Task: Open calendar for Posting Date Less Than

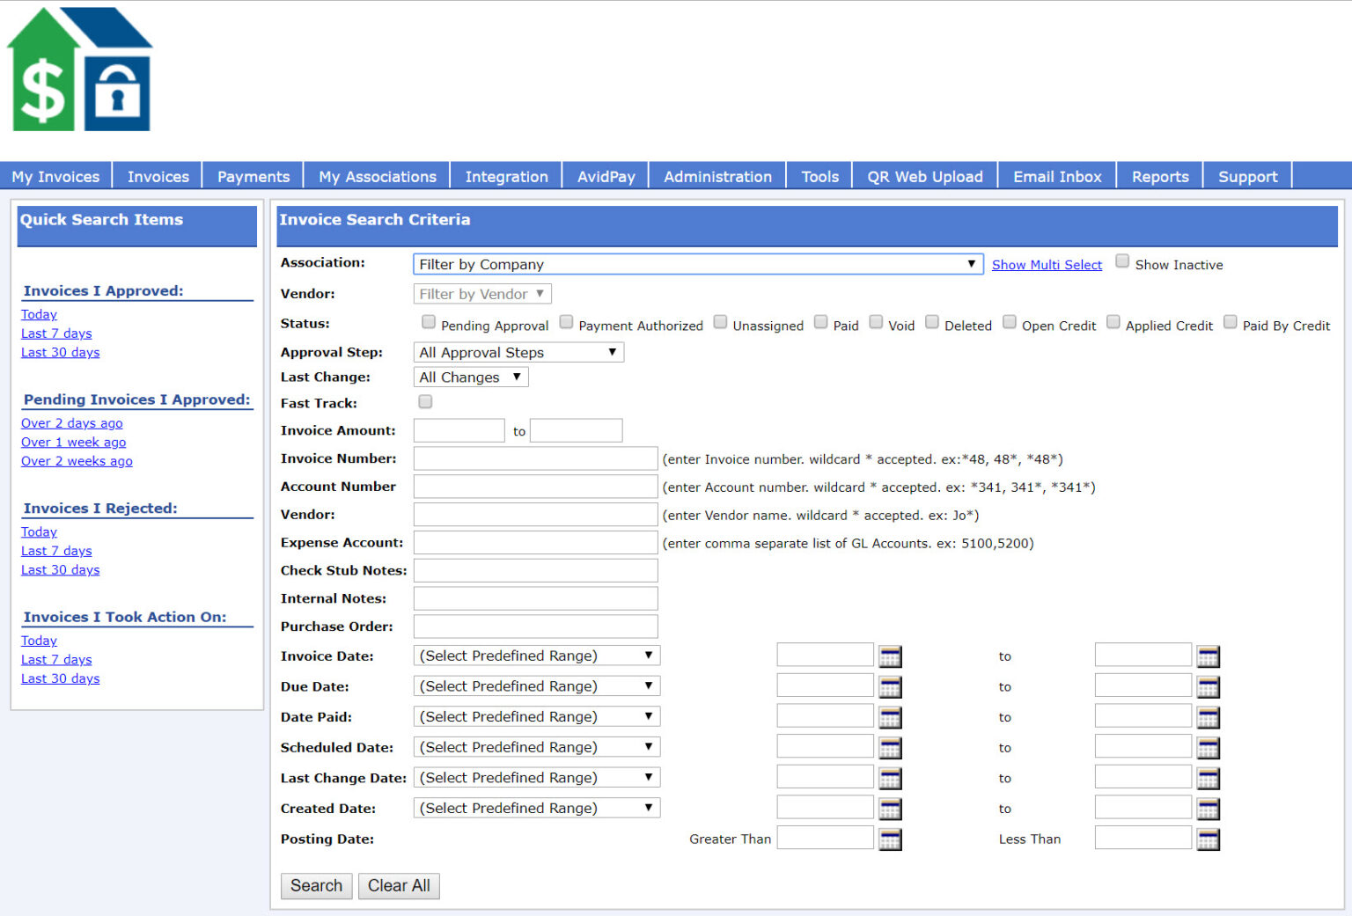Action: 1208,839
